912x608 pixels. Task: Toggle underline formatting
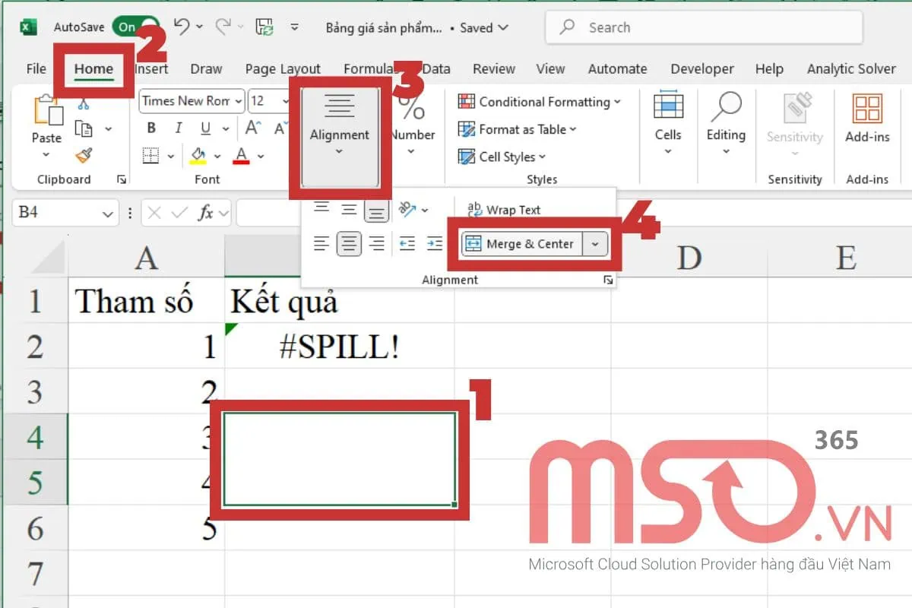[x=205, y=128]
